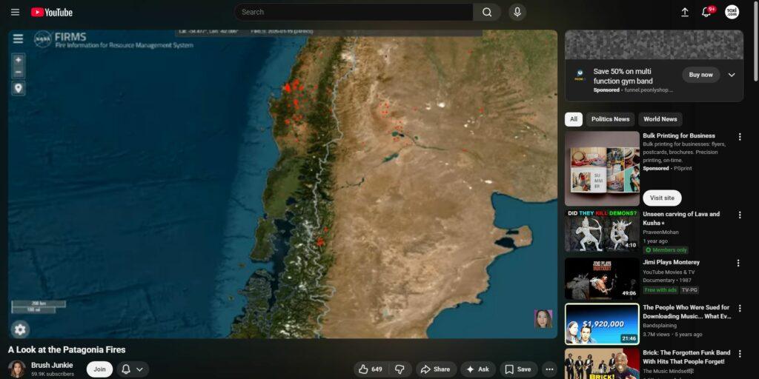This screenshot has width=759, height=379.
Task: Start voice search with microphone icon
Action: tap(517, 12)
